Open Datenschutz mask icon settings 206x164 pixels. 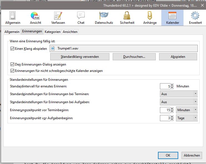[x=104, y=17]
